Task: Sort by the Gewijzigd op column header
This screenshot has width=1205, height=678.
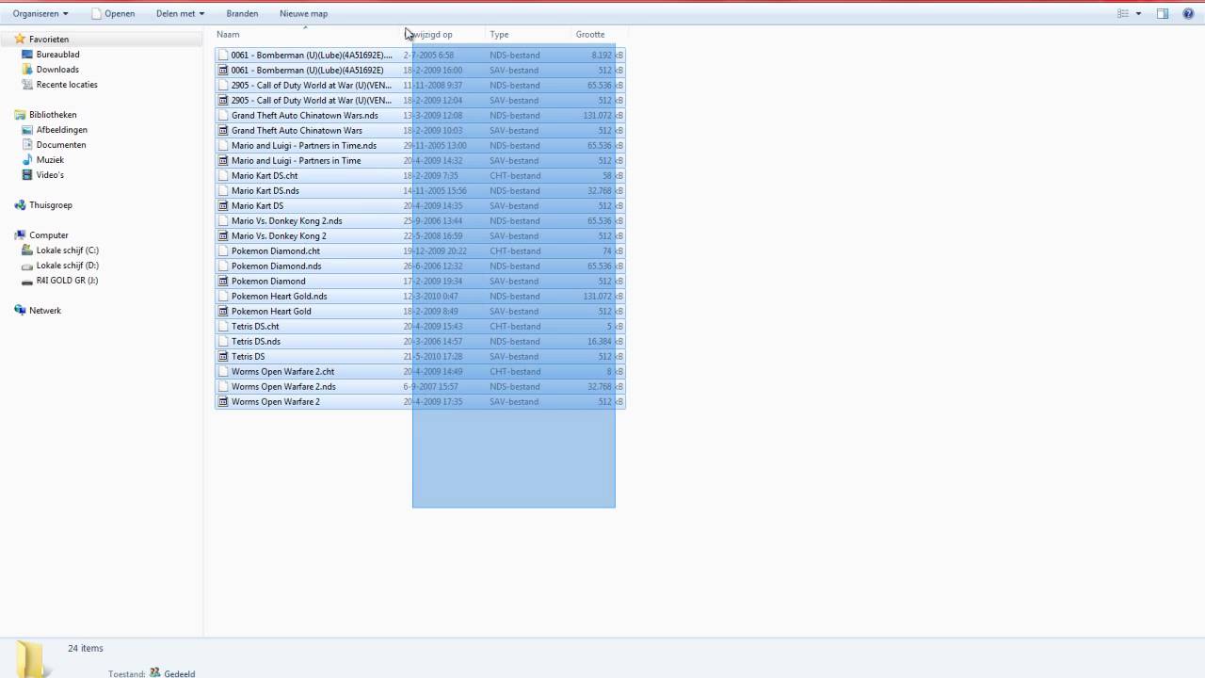Action: point(431,35)
